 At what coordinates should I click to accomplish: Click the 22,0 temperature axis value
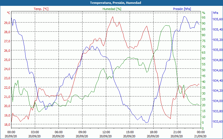[7, 88]
